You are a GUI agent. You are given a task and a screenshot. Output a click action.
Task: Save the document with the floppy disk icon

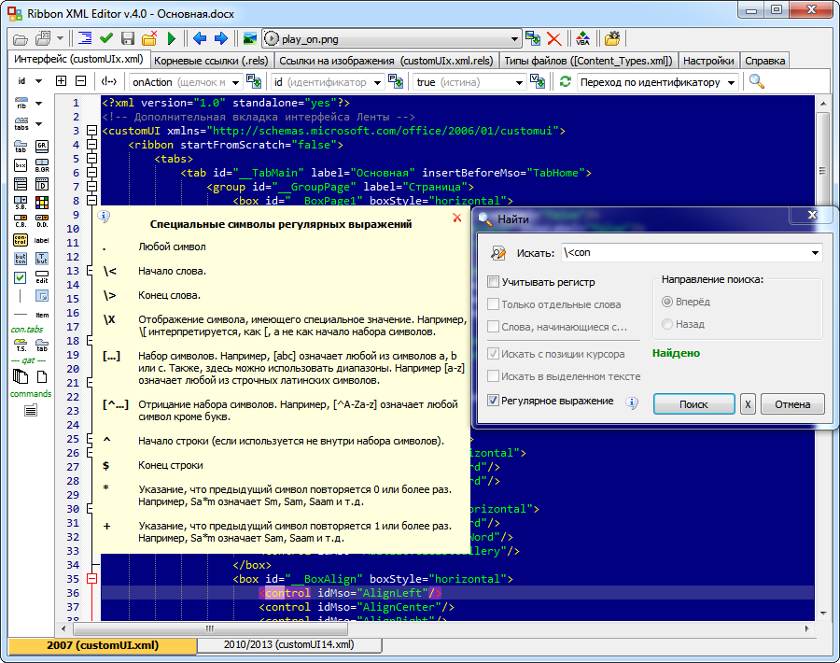click(x=128, y=38)
